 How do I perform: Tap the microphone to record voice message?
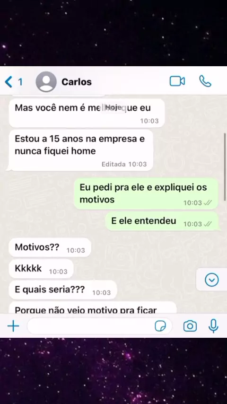coord(213,326)
